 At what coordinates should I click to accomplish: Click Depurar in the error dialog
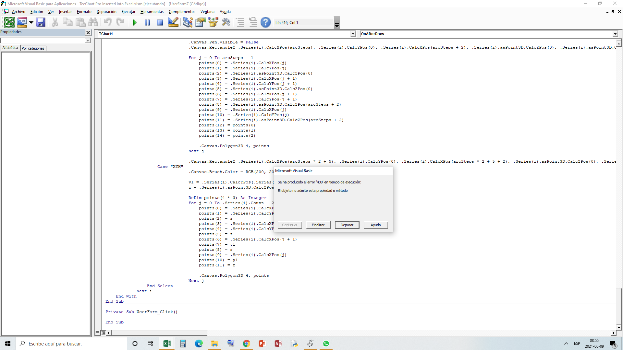coord(347,225)
